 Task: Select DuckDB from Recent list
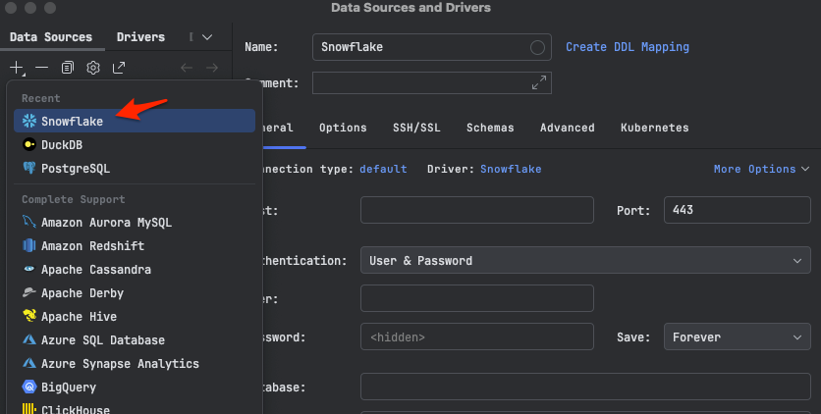135,144
